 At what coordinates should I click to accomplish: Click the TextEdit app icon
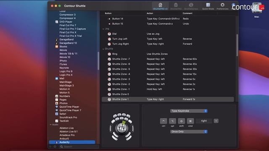pos(57,121)
